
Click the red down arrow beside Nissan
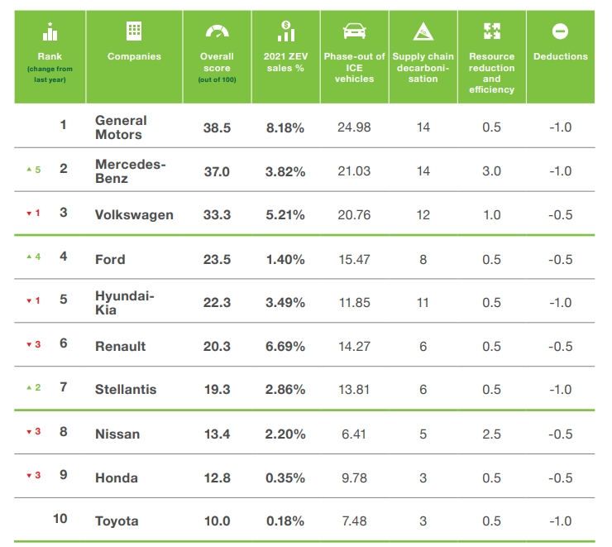(29, 432)
